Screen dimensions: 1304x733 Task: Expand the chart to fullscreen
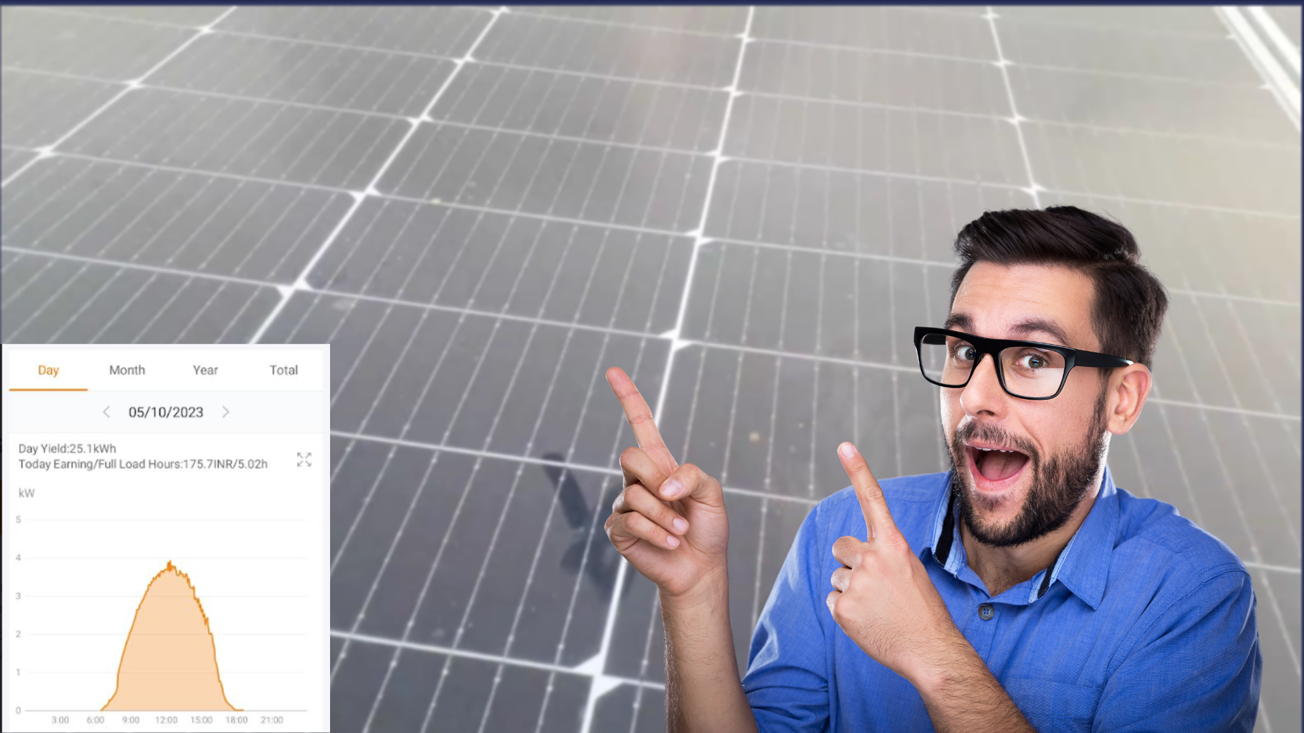click(304, 459)
